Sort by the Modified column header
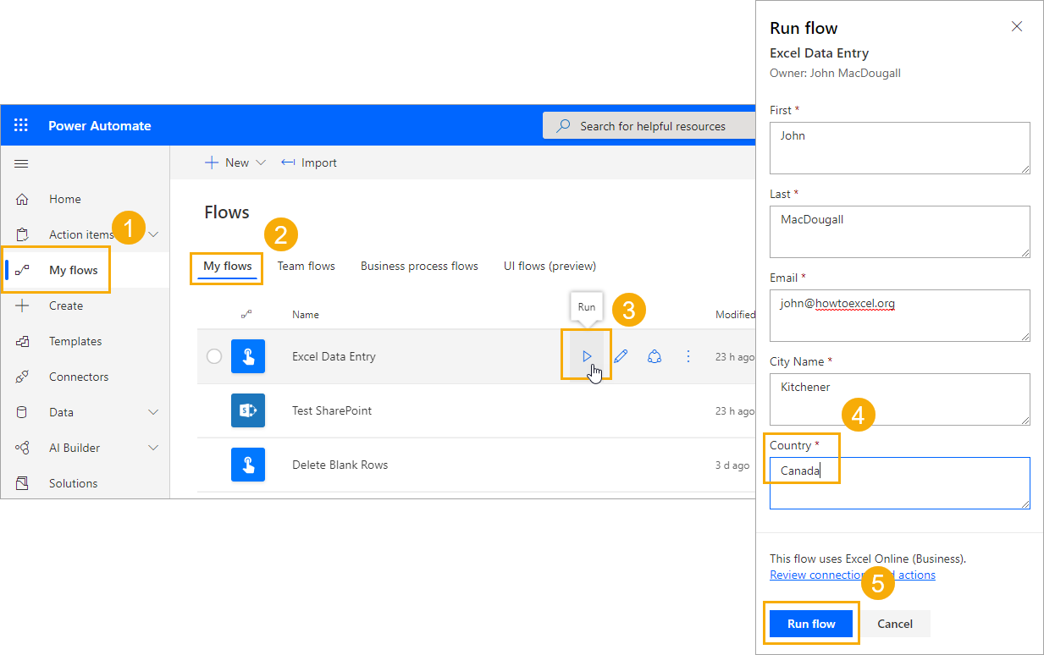Viewport: 1044px width, 655px height. point(735,314)
